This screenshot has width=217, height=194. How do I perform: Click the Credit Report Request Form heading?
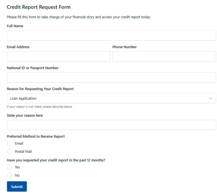pyautogui.click(x=39, y=7)
